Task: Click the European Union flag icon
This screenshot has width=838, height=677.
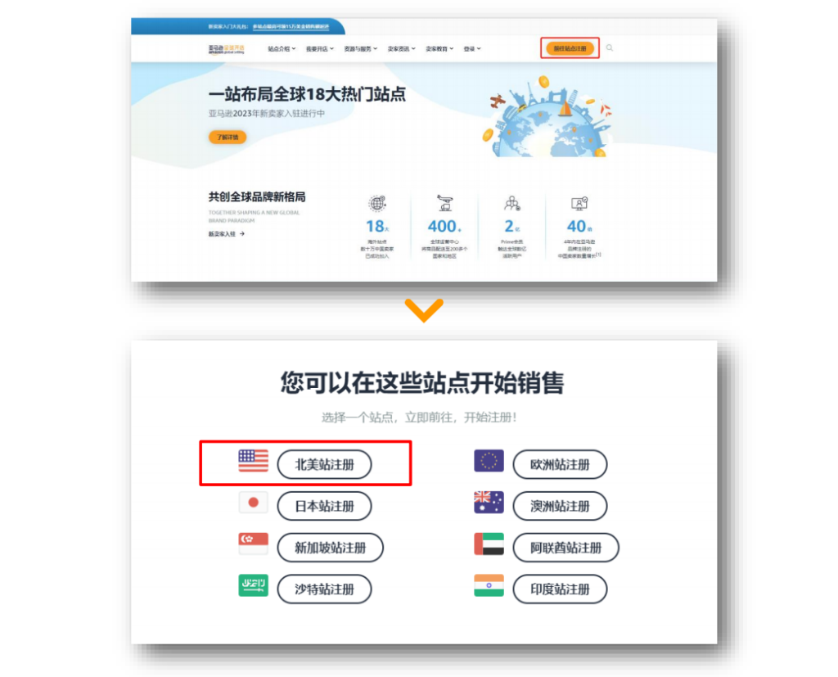Action: click(x=489, y=461)
